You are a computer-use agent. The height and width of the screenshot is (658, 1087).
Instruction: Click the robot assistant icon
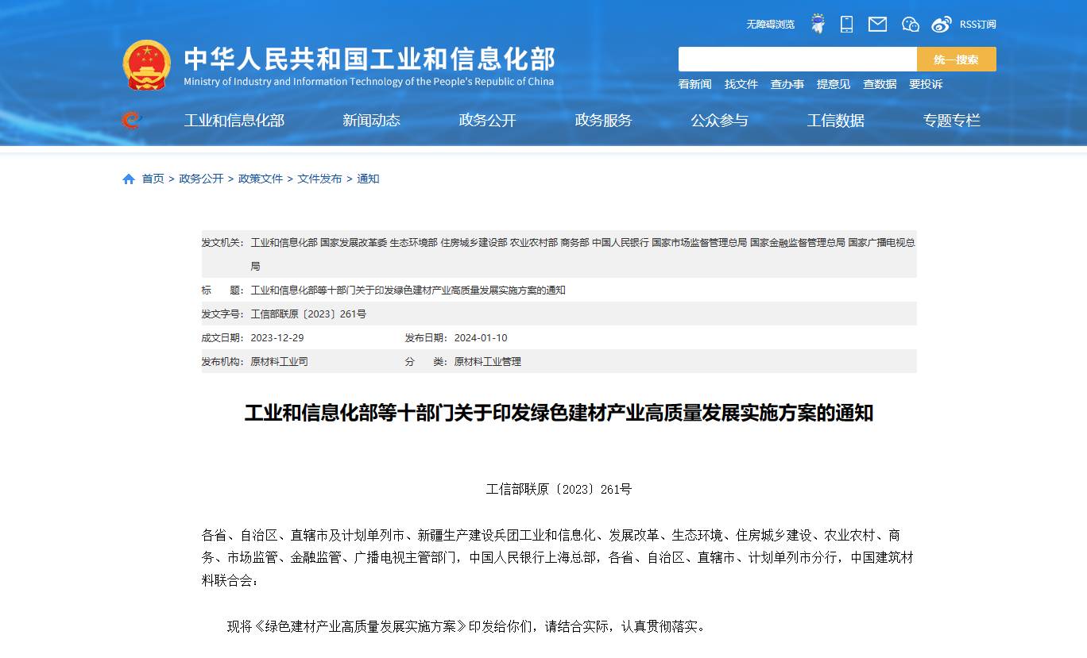coord(817,24)
